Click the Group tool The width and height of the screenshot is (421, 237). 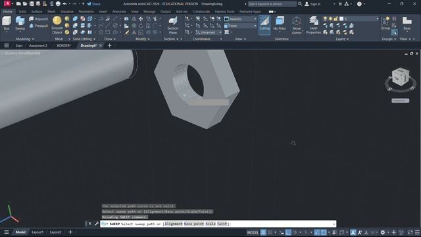point(385,23)
